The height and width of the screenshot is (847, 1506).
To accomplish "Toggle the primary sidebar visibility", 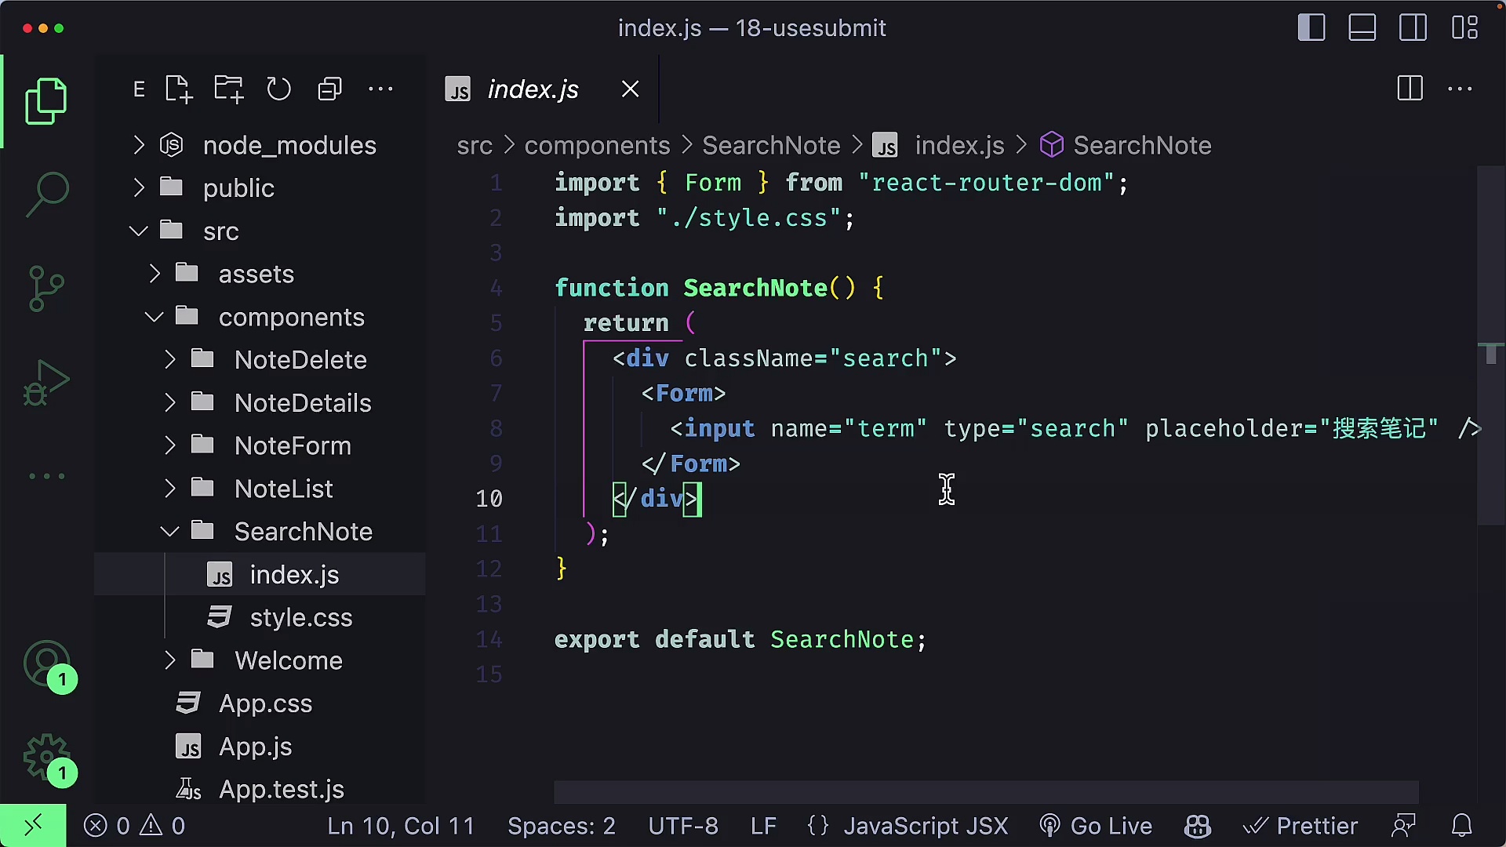I will click(1311, 27).
